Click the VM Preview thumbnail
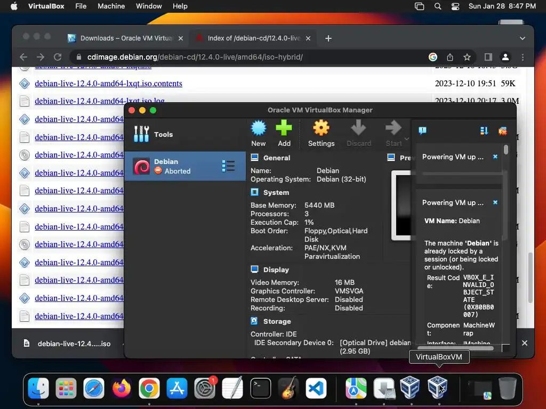 (402, 205)
